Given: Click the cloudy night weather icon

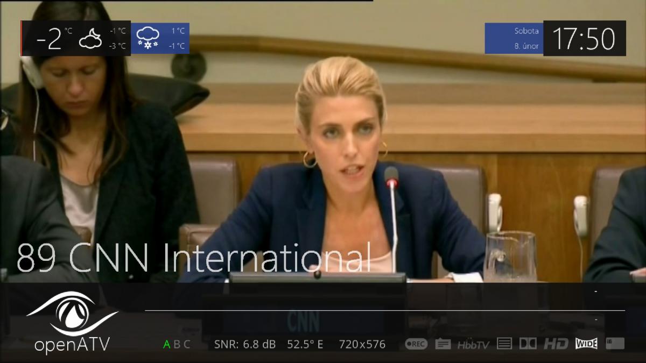Looking at the screenshot, I should click(90, 39).
